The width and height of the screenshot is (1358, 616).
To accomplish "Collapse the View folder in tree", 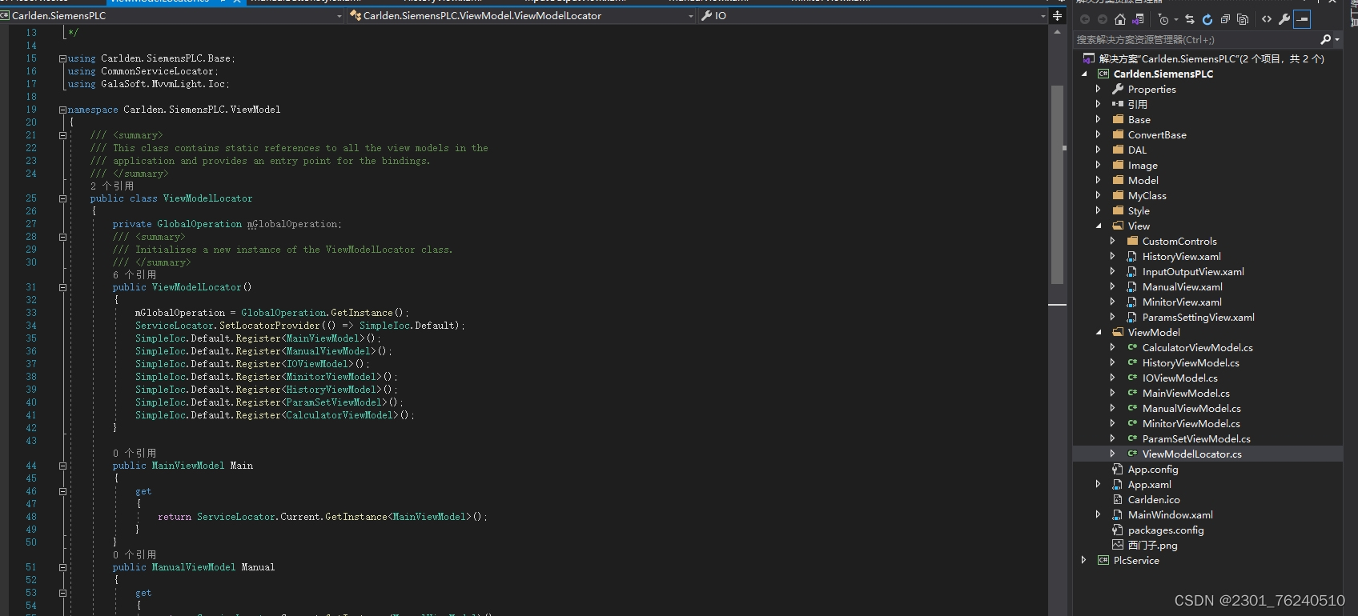I will click(x=1099, y=226).
